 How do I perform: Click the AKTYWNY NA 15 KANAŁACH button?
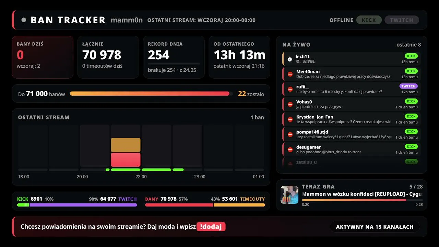[375, 227]
